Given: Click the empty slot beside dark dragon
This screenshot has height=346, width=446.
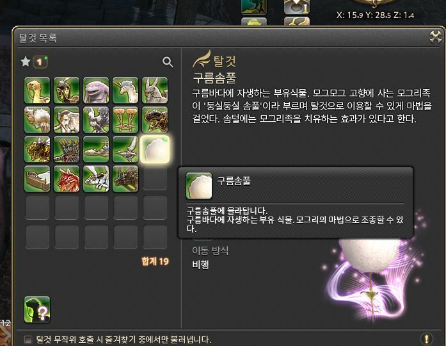Looking at the screenshot, I should [x=155, y=179].
